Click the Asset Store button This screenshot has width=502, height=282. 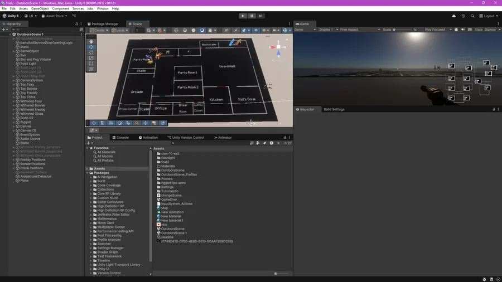click(x=55, y=16)
